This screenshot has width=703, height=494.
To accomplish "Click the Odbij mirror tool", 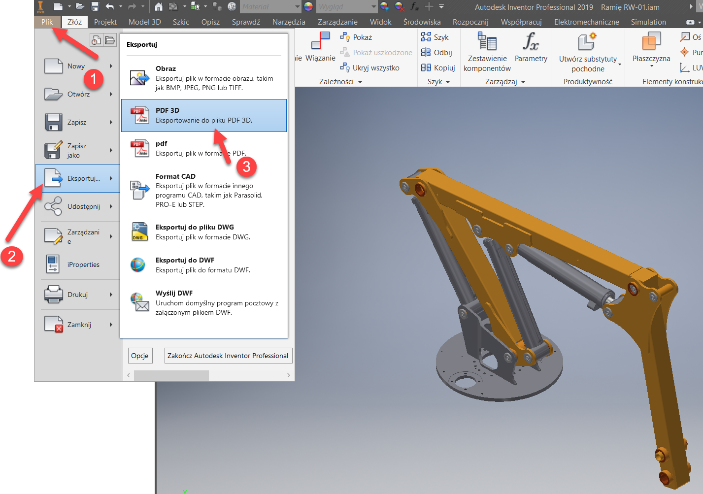I will pos(438,52).
